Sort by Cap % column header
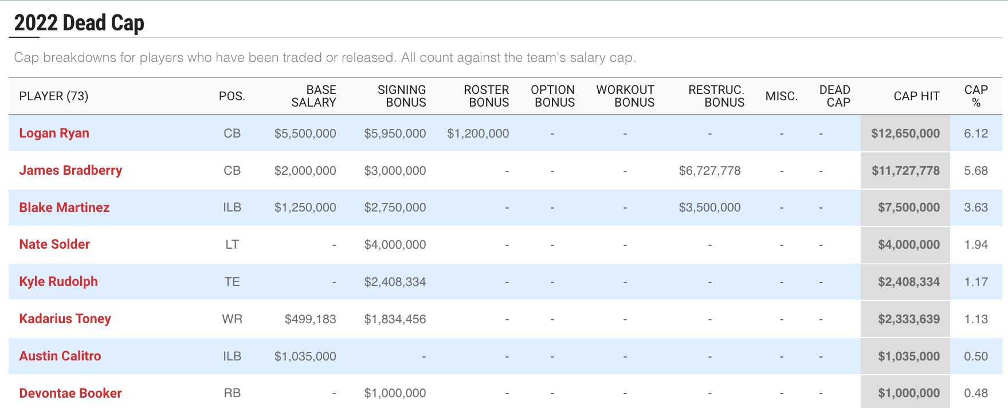The width and height of the screenshot is (1008, 408). 976,96
